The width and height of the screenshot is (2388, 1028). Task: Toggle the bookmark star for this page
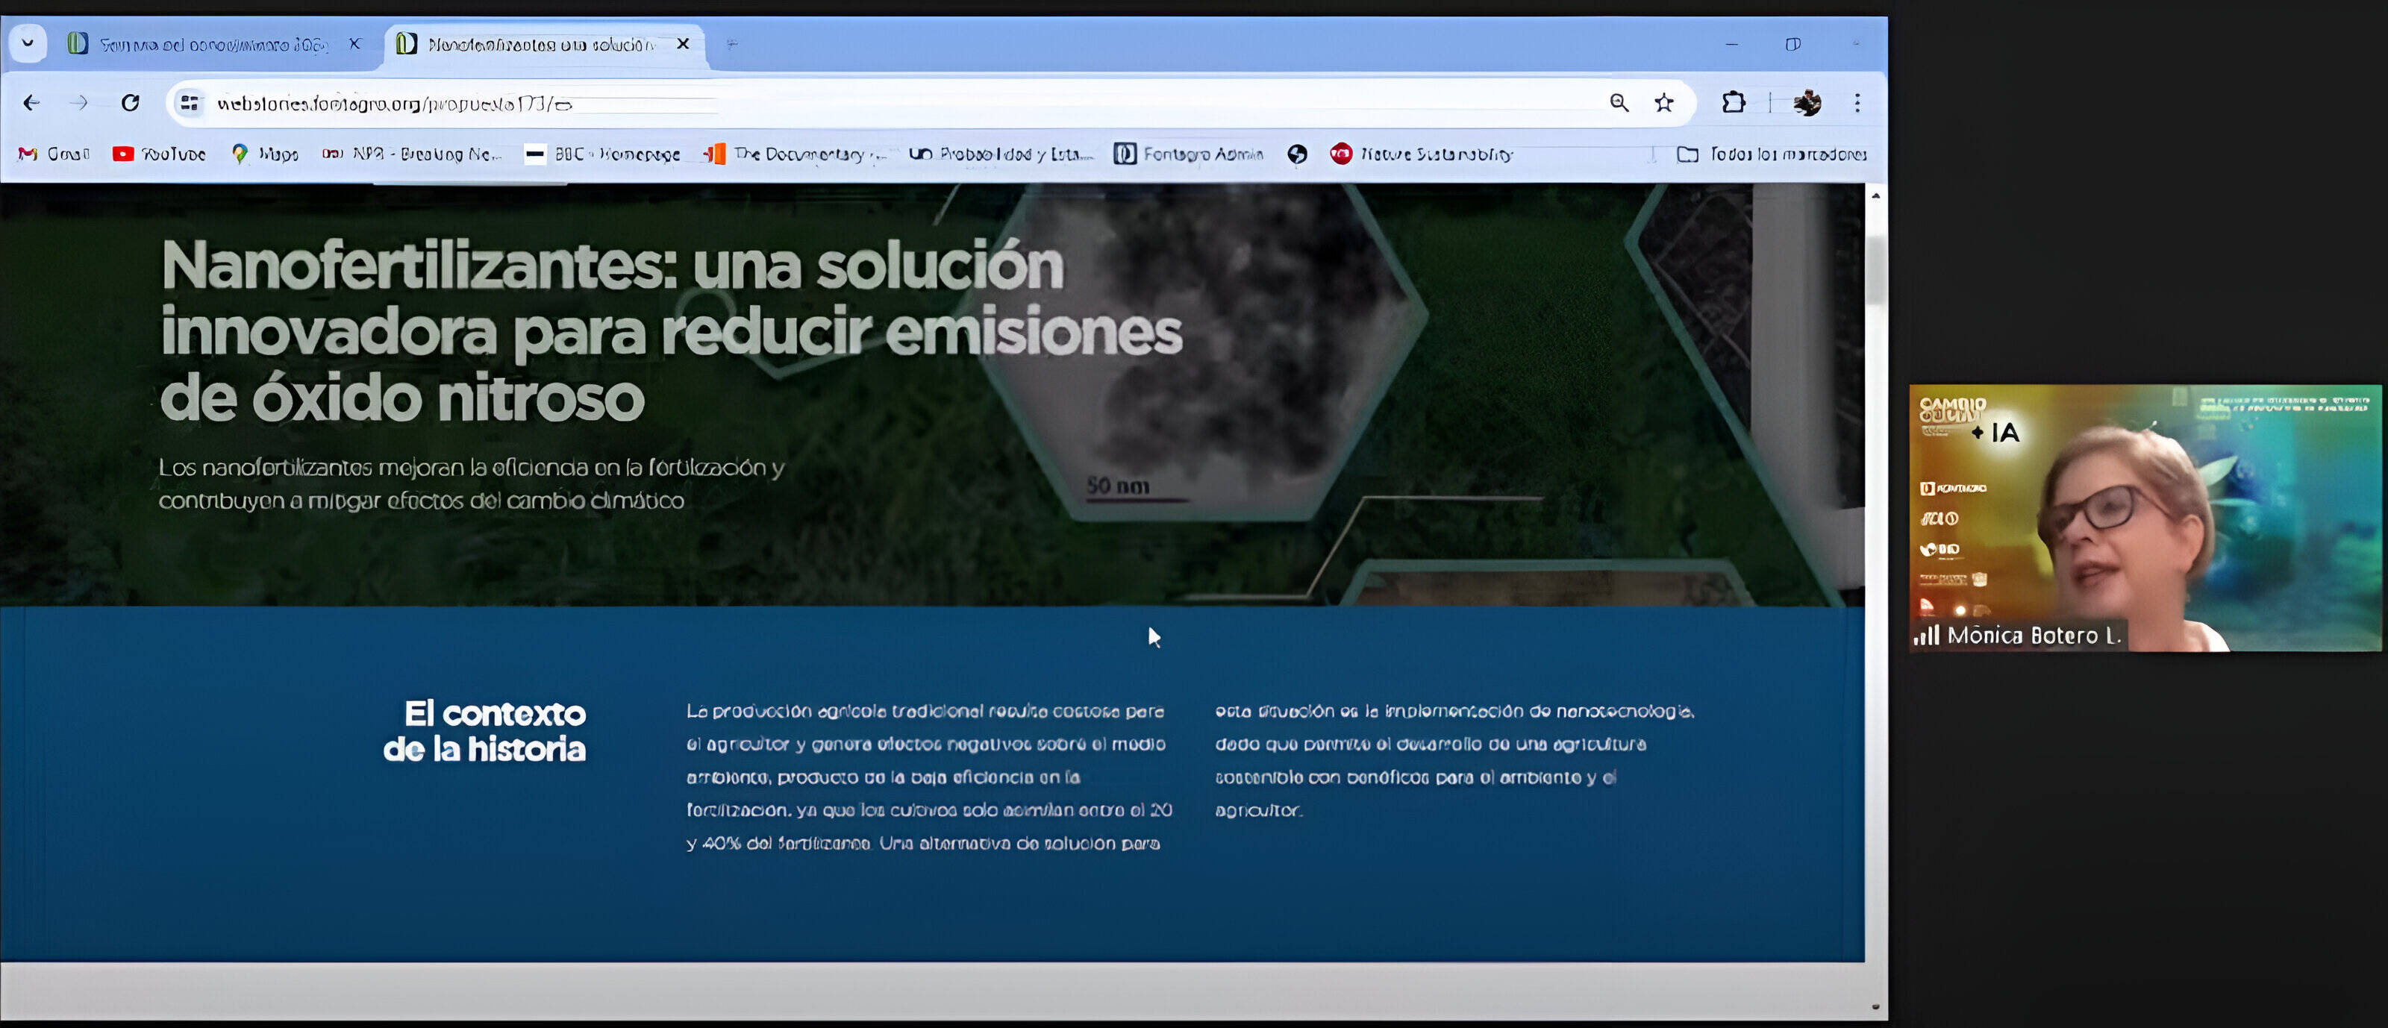1663,103
